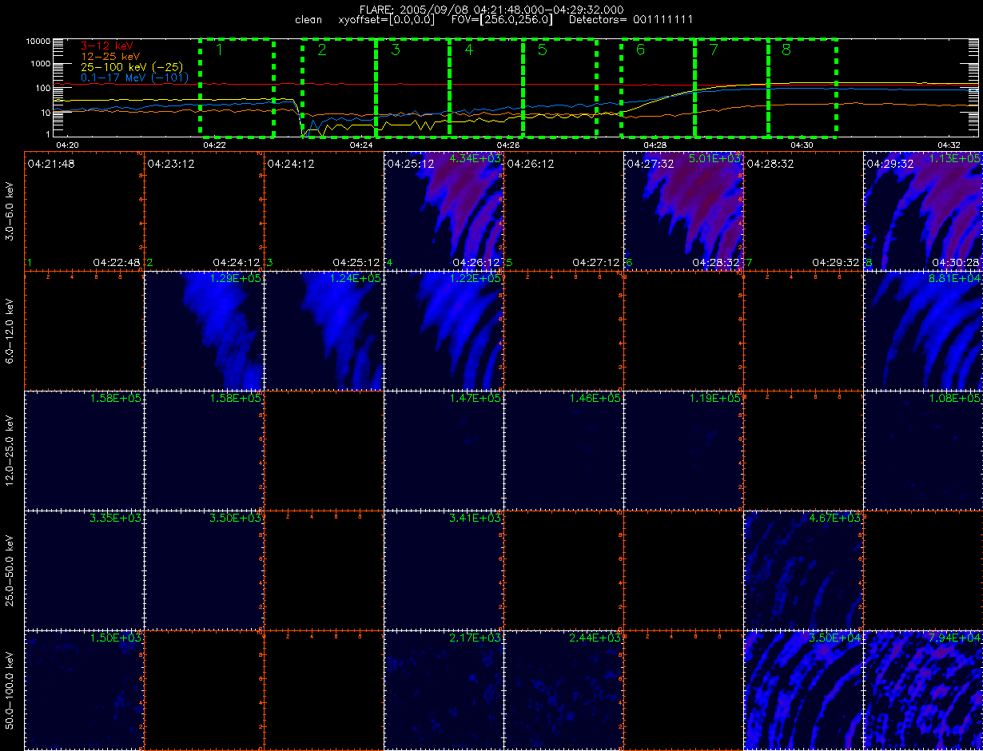Image resolution: width=983 pixels, height=751 pixels.
Task: Click the 04:32 tick label on the time axis
Action: pos(949,144)
